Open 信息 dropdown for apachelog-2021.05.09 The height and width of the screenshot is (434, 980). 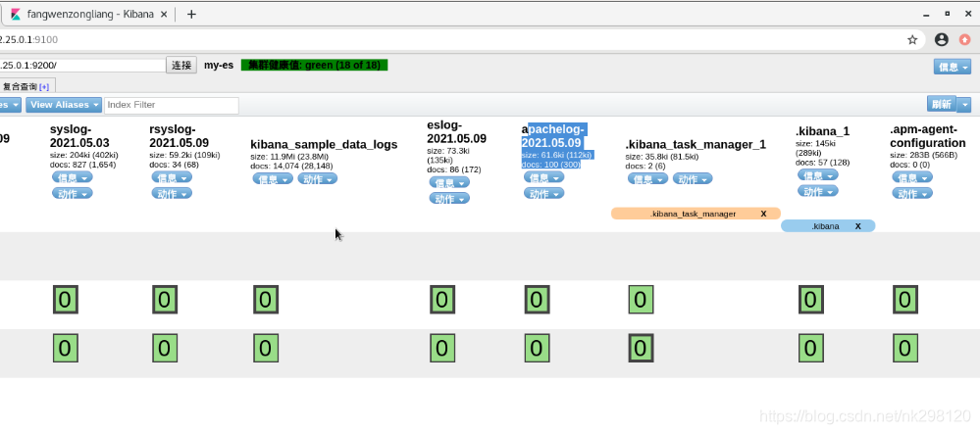[543, 177]
